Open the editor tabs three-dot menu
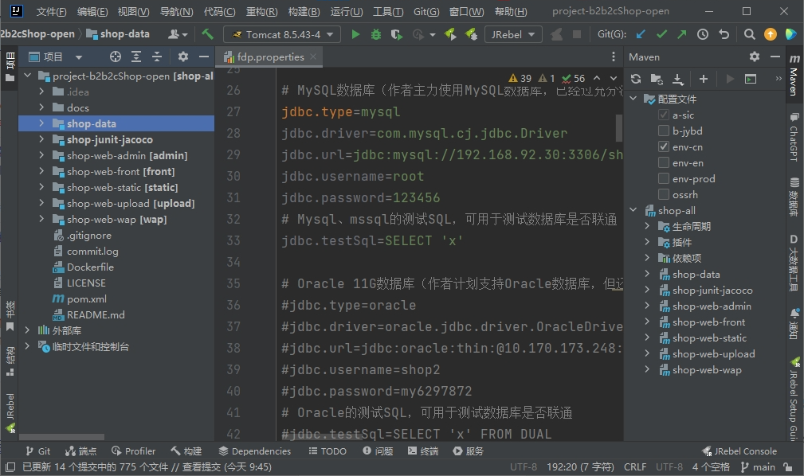Screen dimensions: 804x476 [x=614, y=57]
